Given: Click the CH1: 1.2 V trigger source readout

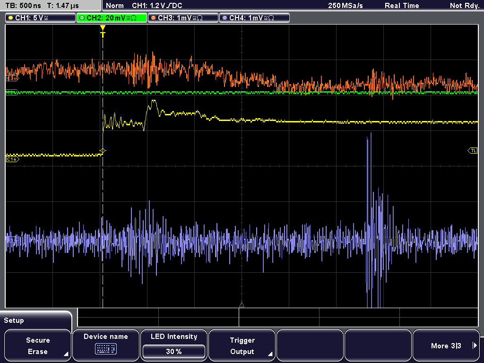Looking at the screenshot, I should pyautogui.click(x=157, y=6).
